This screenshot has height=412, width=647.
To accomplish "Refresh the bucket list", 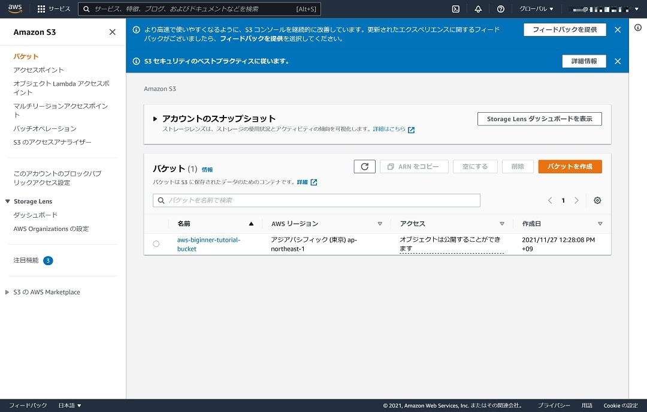I will coord(364,167).
